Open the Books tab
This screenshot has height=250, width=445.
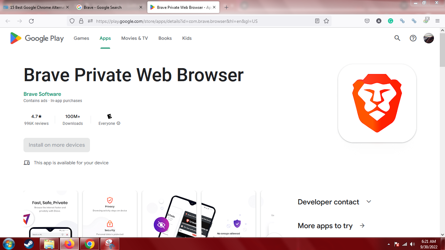[165, 38]
